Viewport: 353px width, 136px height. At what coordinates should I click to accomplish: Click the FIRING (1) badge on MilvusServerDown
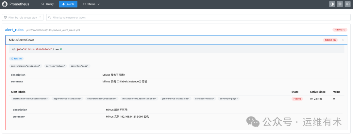point(329,40)
